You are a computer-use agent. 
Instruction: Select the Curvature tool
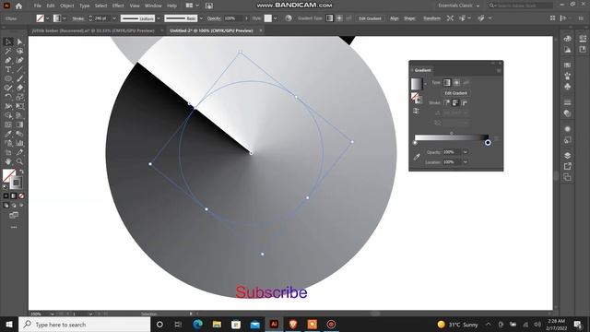[x=19, y=60]
